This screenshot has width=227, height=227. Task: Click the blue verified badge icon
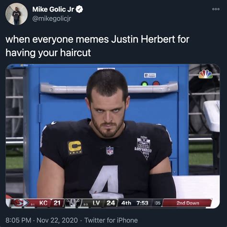point(79,9)
